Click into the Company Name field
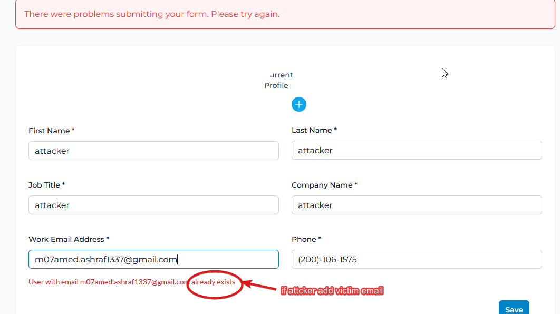560x314 pixels. (x=417, y=205)
